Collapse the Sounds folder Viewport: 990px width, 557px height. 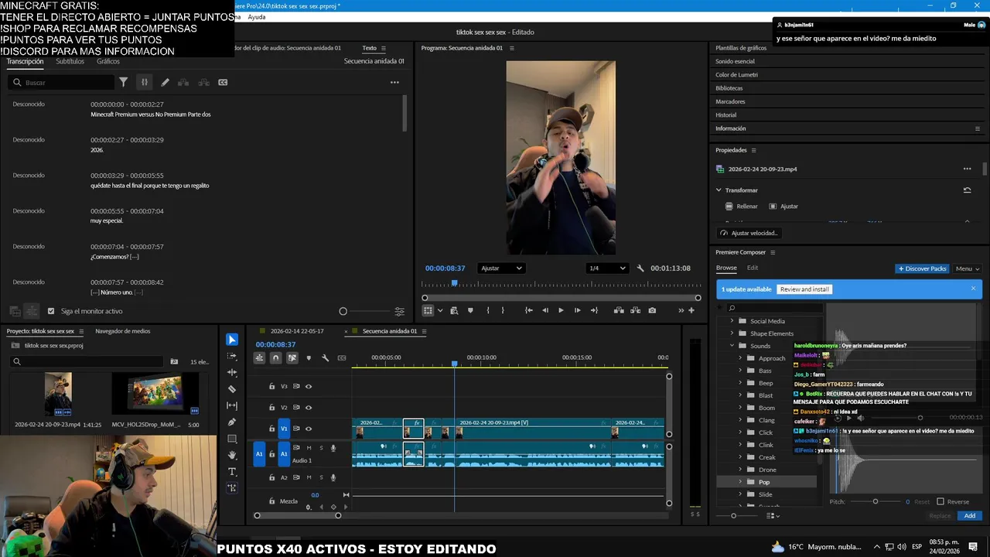click(x=732, y=346)
